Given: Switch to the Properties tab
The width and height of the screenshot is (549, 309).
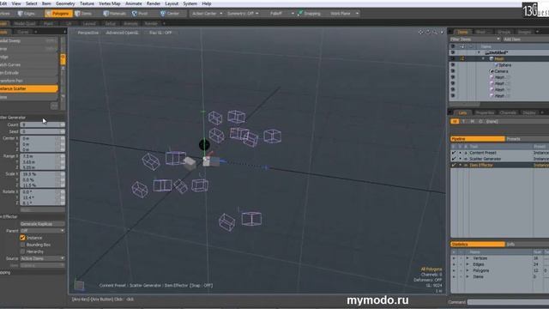Looking at the screenshot, I should (485, 112).
